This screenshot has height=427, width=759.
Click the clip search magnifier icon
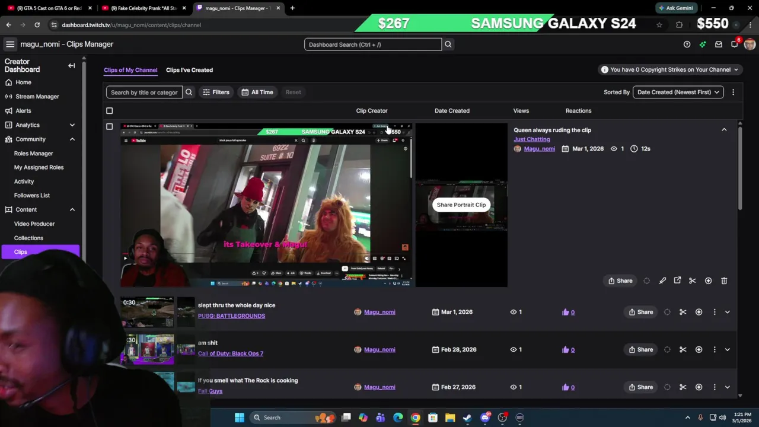pyautogui.click(x=189, y=92)
